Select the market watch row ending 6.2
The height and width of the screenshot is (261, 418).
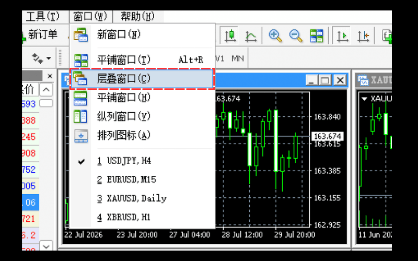point(31,235)
